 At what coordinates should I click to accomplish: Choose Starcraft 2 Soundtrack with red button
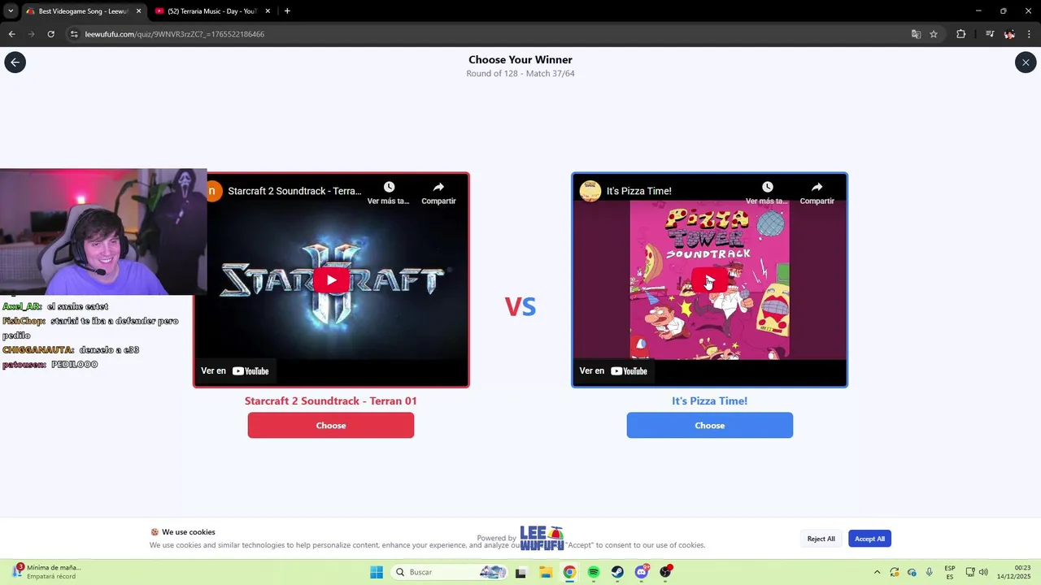[331, 425]
